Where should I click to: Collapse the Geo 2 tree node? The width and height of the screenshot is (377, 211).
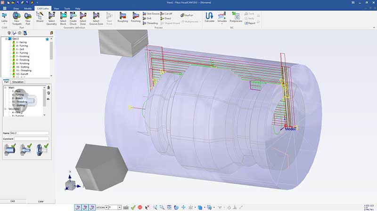pyautogui.click(x=6, y=39)
